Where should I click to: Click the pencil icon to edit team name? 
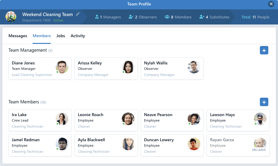pyautogui.click(x=78, y=14)
